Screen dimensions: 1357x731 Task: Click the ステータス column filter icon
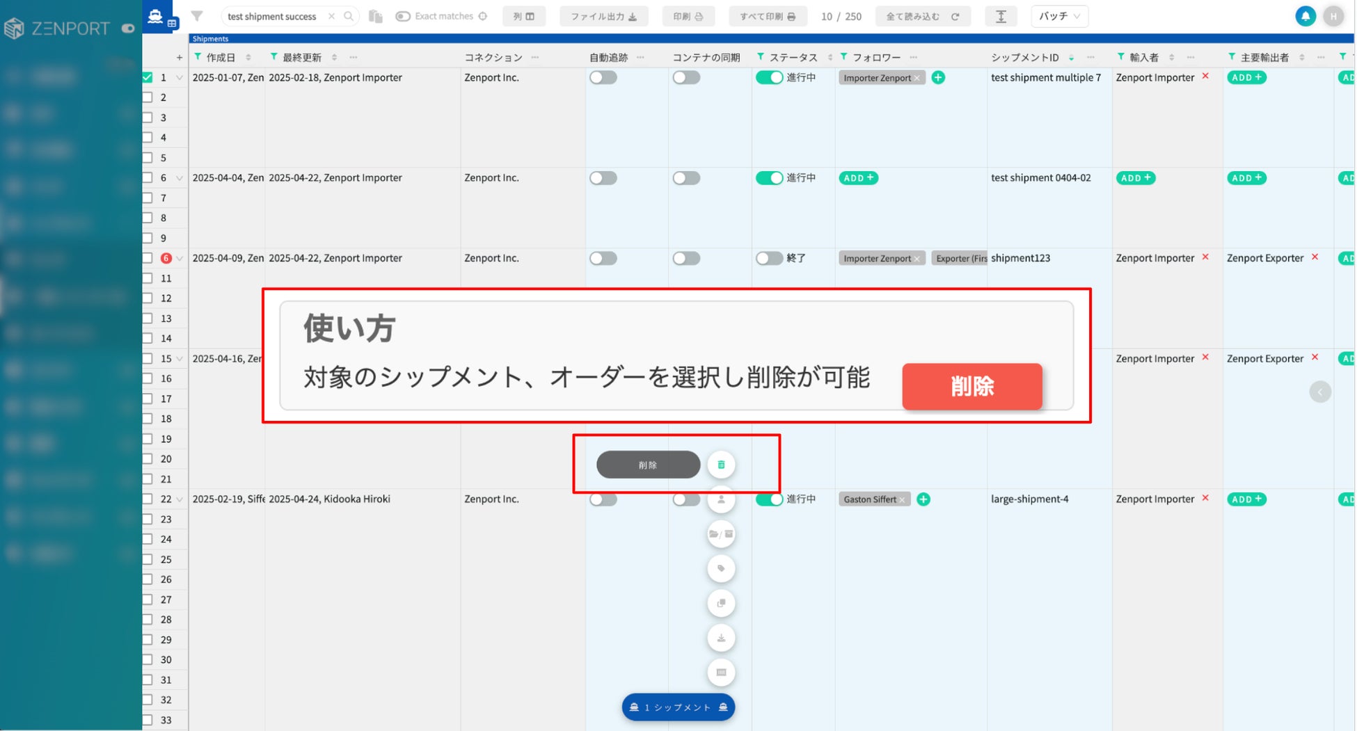(761, 57)
